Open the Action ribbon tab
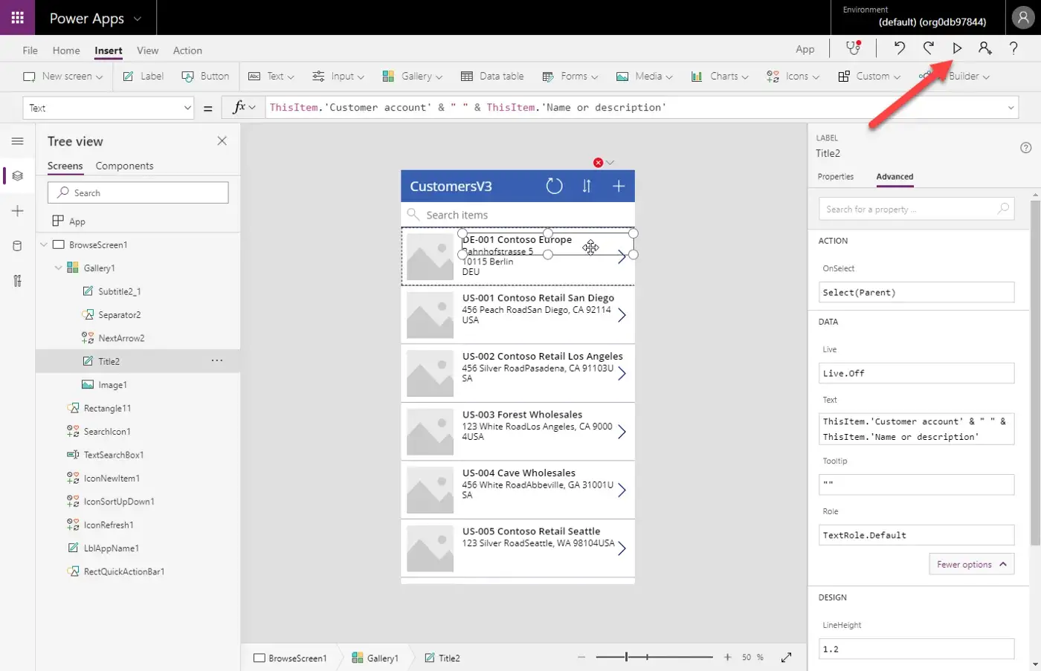This screenshot has width=1041, height=671. [x=187, y=51]
